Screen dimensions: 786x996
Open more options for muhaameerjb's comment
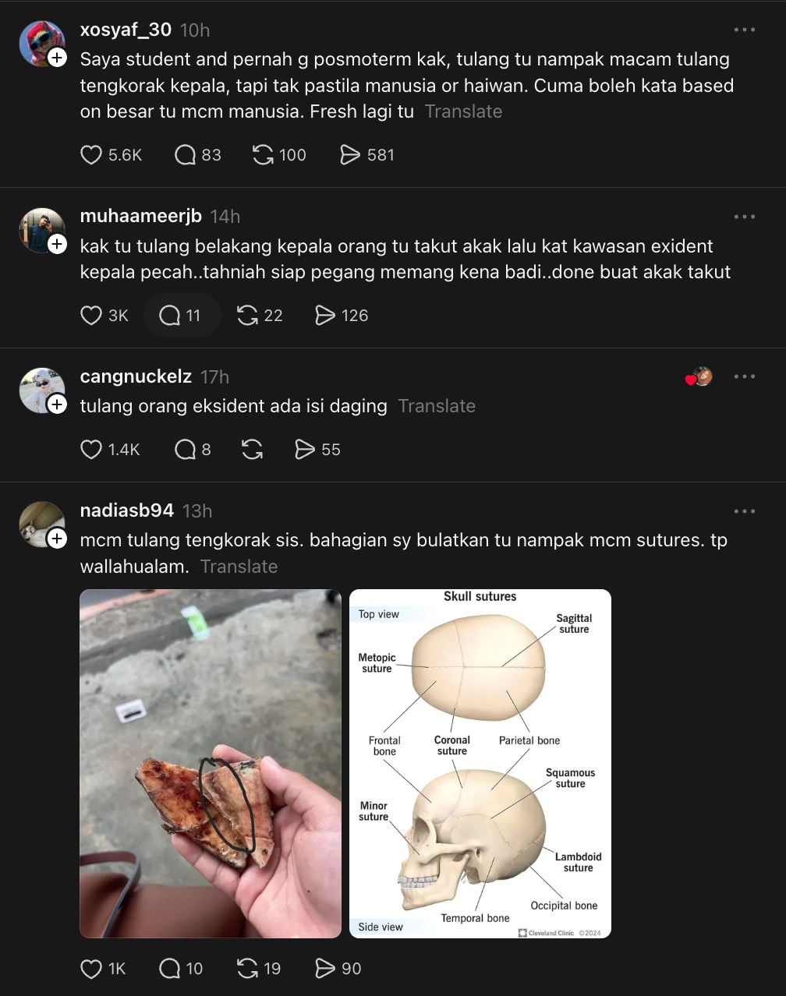coord(745,217)
